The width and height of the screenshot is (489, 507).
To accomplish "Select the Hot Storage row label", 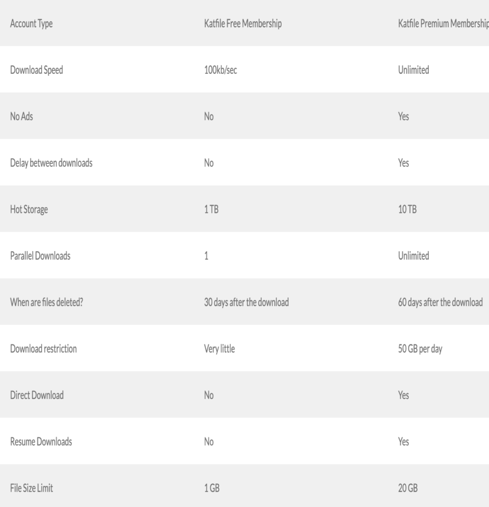I will [29, 209].
